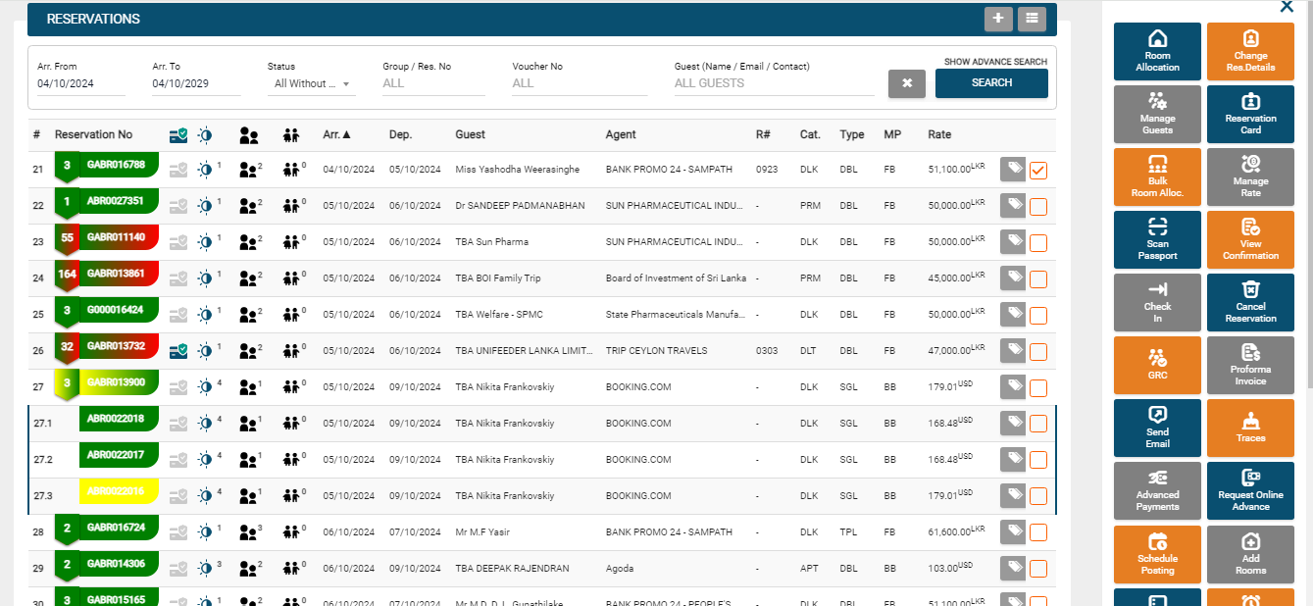Expand group GABR011140 reservation badge
This screenshot has height=606, width=1313.
(x=67, y=238)
